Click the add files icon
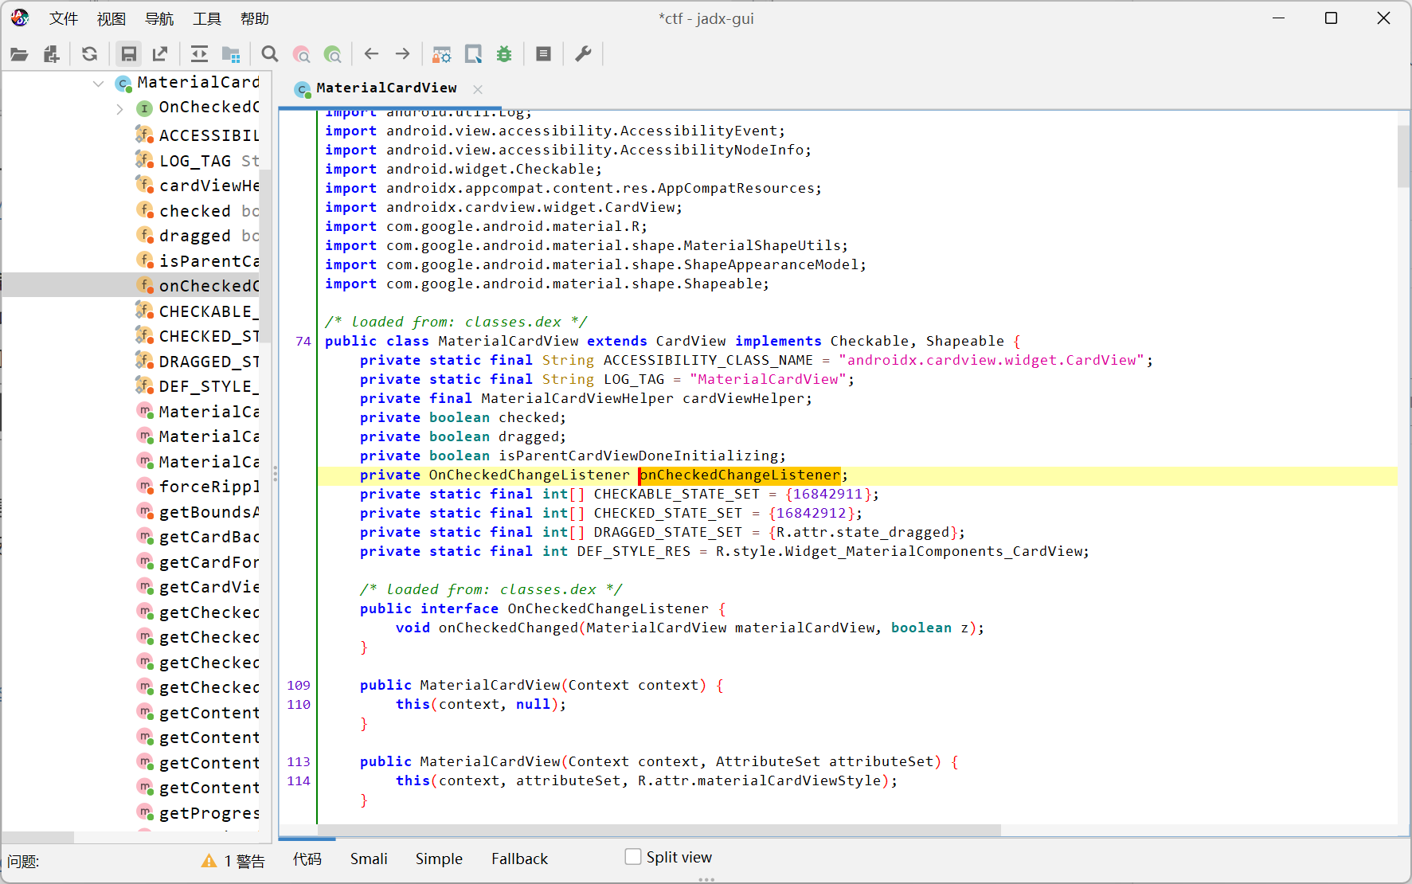The image size is (1412, 884). [52, 54]
